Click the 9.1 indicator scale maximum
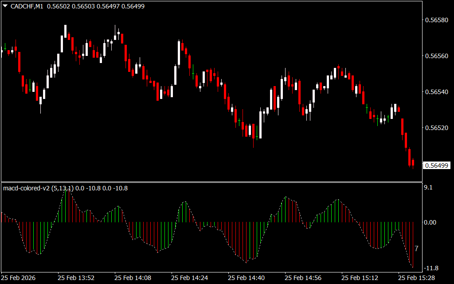Screen dimensions: 454x284 coord(428,188)
